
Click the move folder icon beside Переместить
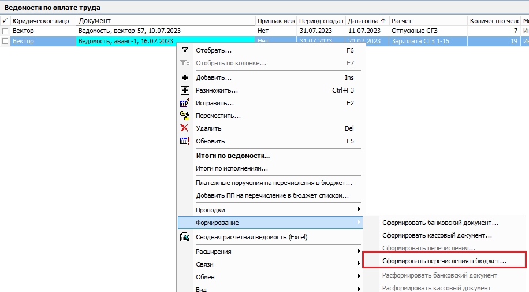coord(185,116)
